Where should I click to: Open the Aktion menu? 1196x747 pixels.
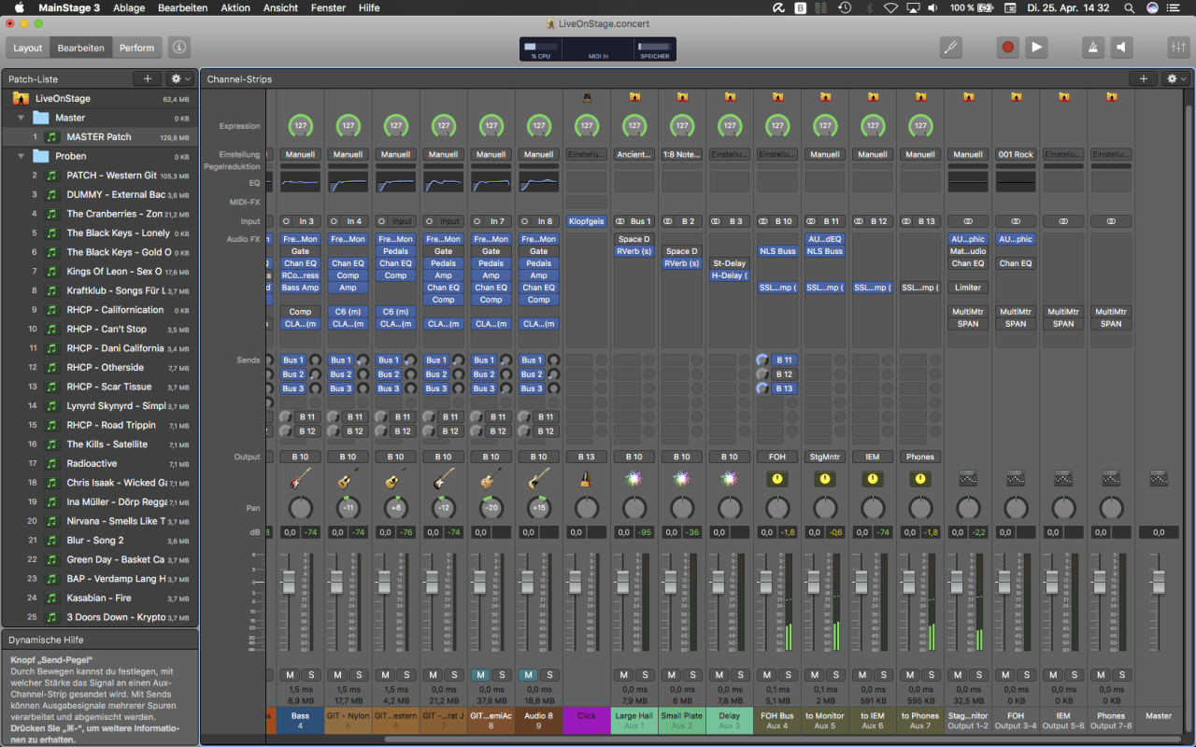pos(235,7)
